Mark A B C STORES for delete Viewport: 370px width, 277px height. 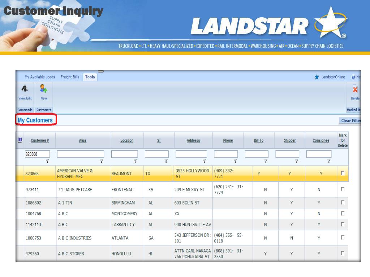pyautogui.click(x=343, y=253)
